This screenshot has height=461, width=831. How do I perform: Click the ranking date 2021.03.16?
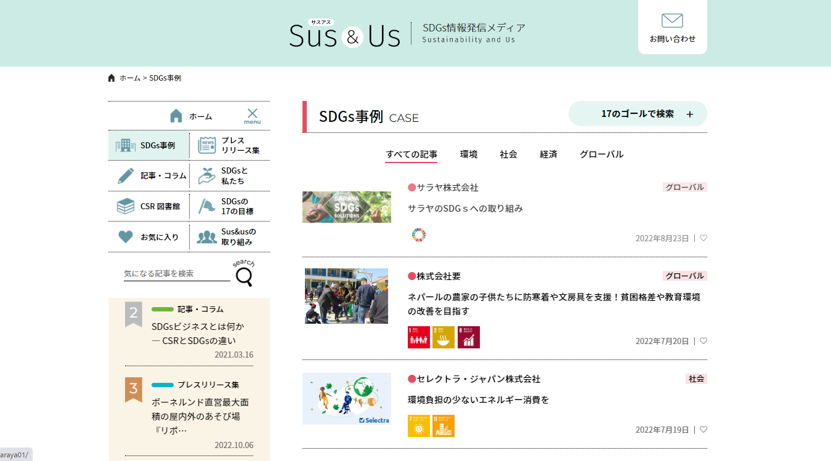[233, 355]
